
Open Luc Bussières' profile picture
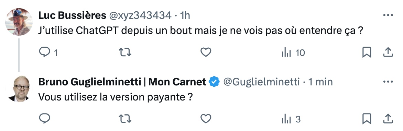(x=19, y=22)
